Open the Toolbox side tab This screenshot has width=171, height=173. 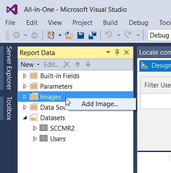[x=9, y=108]
